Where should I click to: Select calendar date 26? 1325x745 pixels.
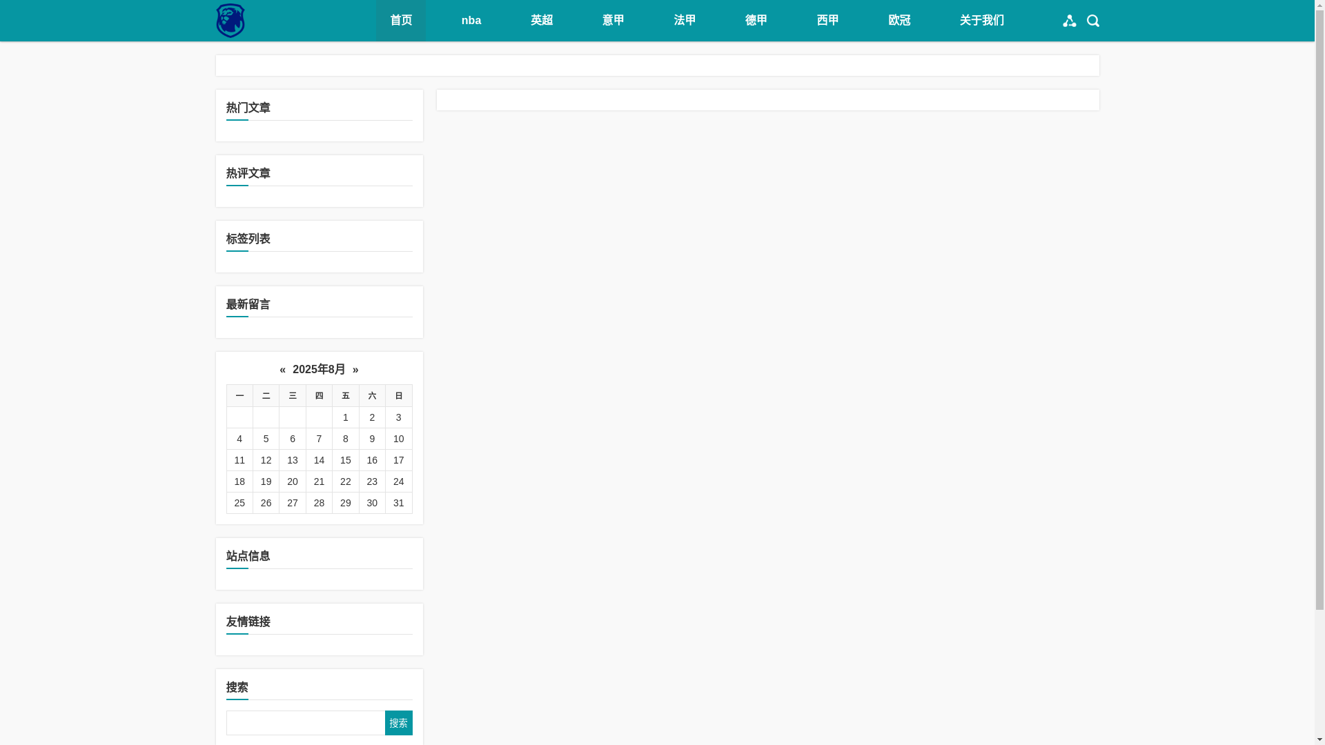(266, 503)
